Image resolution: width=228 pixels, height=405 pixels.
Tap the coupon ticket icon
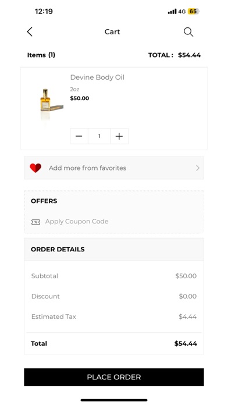(x=35, y=222)
